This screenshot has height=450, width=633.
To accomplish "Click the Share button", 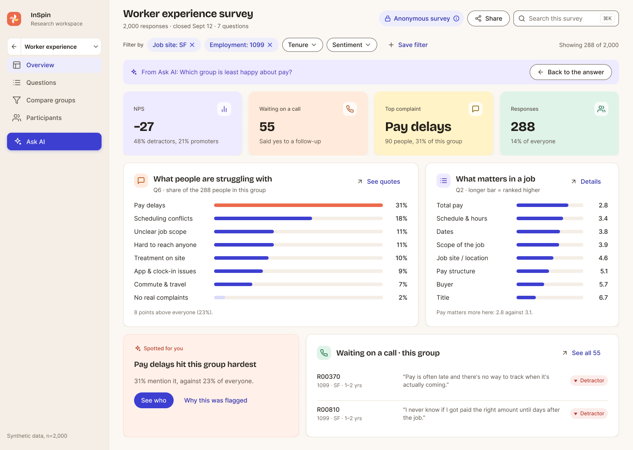I will coord(488,18).
